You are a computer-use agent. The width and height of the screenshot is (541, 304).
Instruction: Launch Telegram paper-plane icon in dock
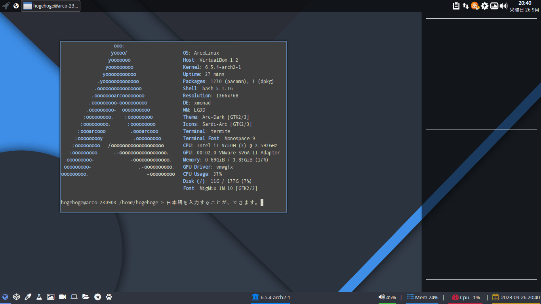pos(97,297)
